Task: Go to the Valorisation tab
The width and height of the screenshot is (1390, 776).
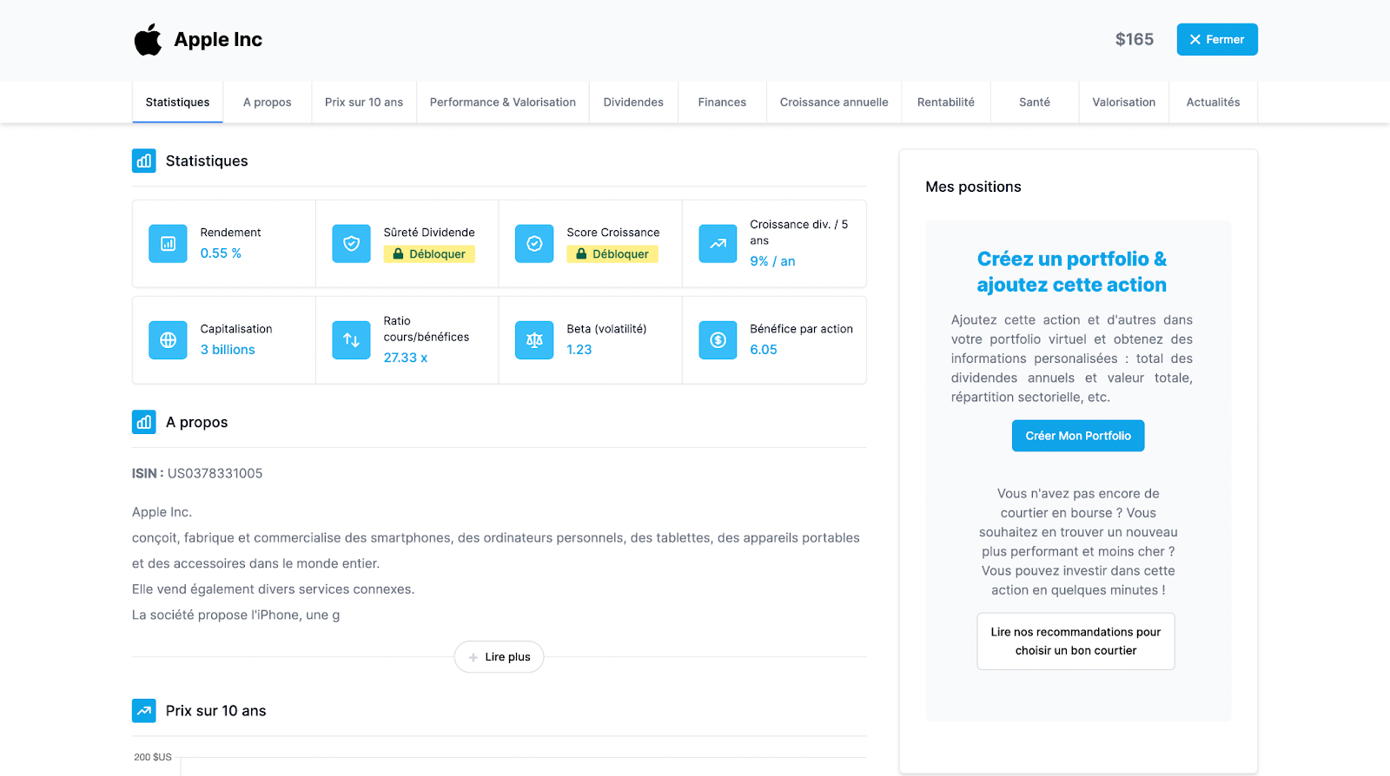Action: point(1124,102)
